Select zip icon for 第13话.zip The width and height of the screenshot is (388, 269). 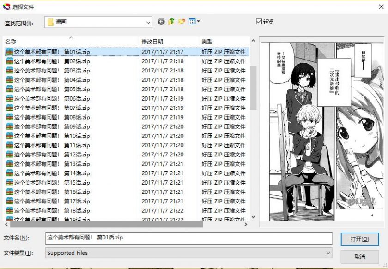point(10,164)
